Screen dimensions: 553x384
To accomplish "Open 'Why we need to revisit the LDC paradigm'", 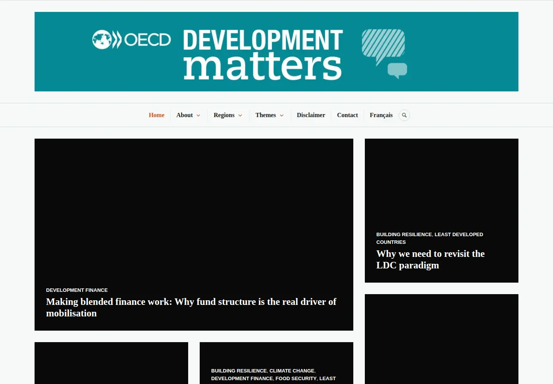I will [430, 259].
